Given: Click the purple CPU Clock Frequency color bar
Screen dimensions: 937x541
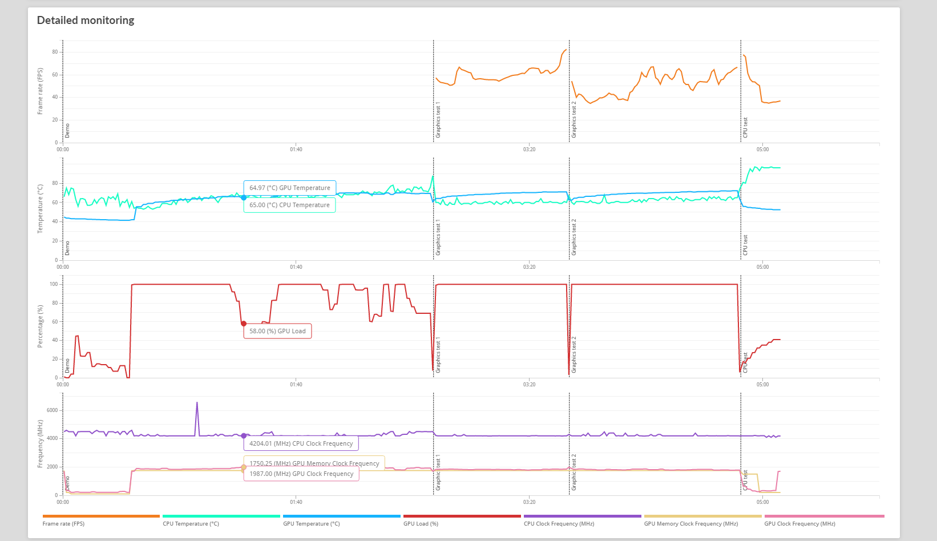Looking at the screenshot, I should 583,516.
